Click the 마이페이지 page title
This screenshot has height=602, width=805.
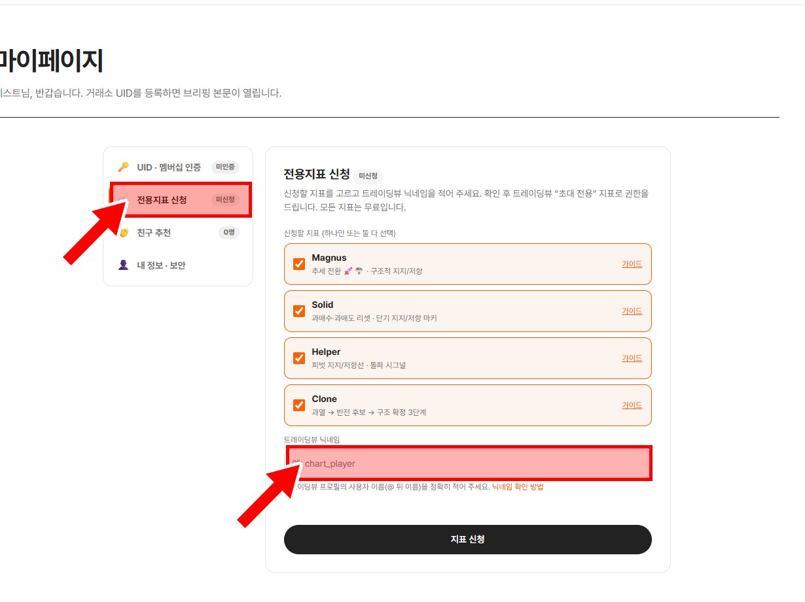[x=51, y=61]
